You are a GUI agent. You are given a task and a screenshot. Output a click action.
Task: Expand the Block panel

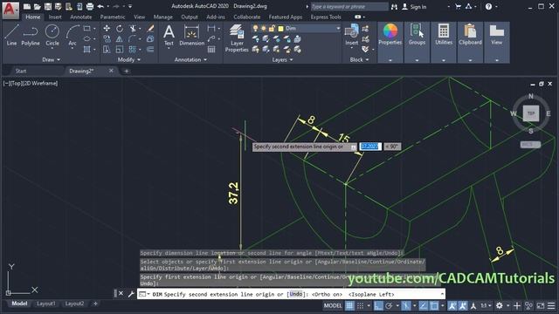pos(359,60)
